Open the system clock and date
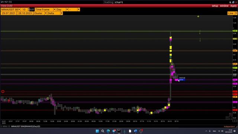 point(229,131)
